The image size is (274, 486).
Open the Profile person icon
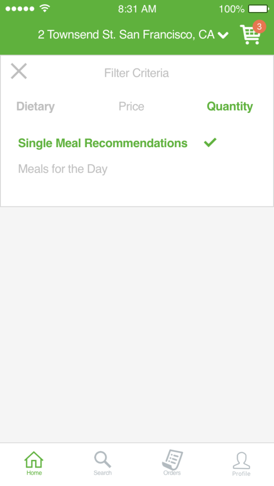coord(241,460)
